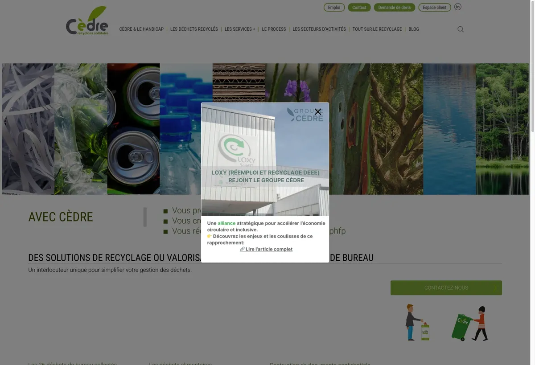The image size is (535, 365).
Task: Click the blue water ripple banner image
Action: tap(449, 129)
